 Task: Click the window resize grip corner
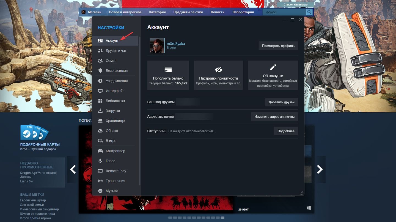pos(302,193)
